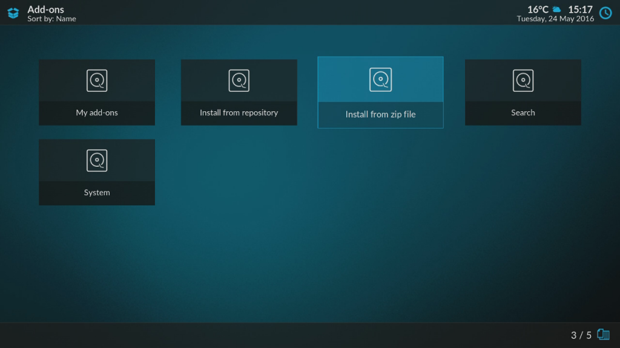Click the disk icon on the System tile
The height and width of the screenshot is (348, 620).
[x=97, y=161]
